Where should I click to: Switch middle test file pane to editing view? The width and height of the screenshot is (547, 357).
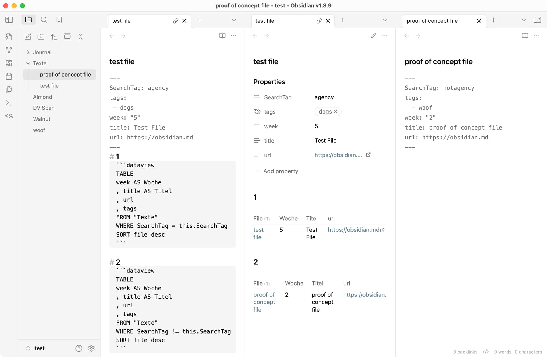(x=374, y=36)
